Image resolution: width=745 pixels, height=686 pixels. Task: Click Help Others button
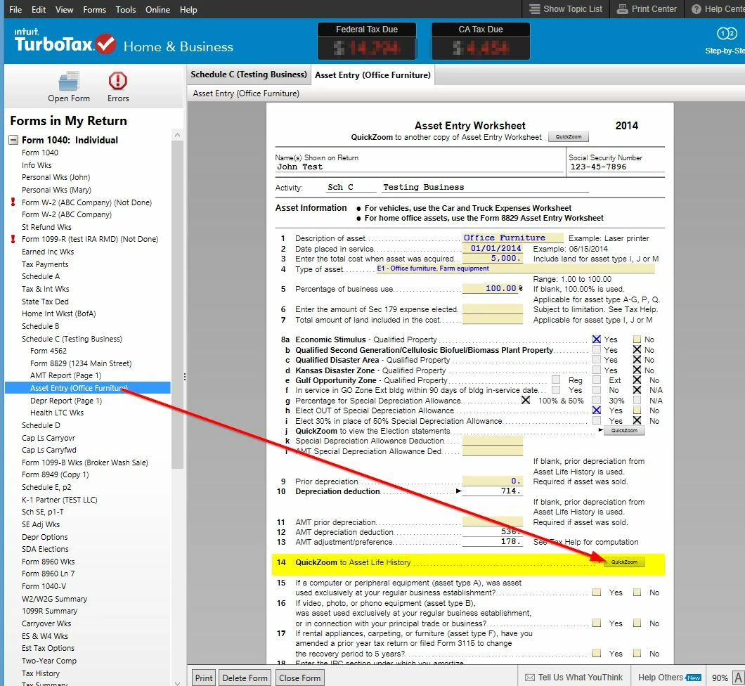[669, 678]
